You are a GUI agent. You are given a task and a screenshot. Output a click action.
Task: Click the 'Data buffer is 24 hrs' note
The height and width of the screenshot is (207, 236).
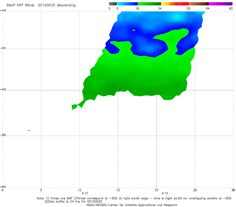[x=73, y=202]
